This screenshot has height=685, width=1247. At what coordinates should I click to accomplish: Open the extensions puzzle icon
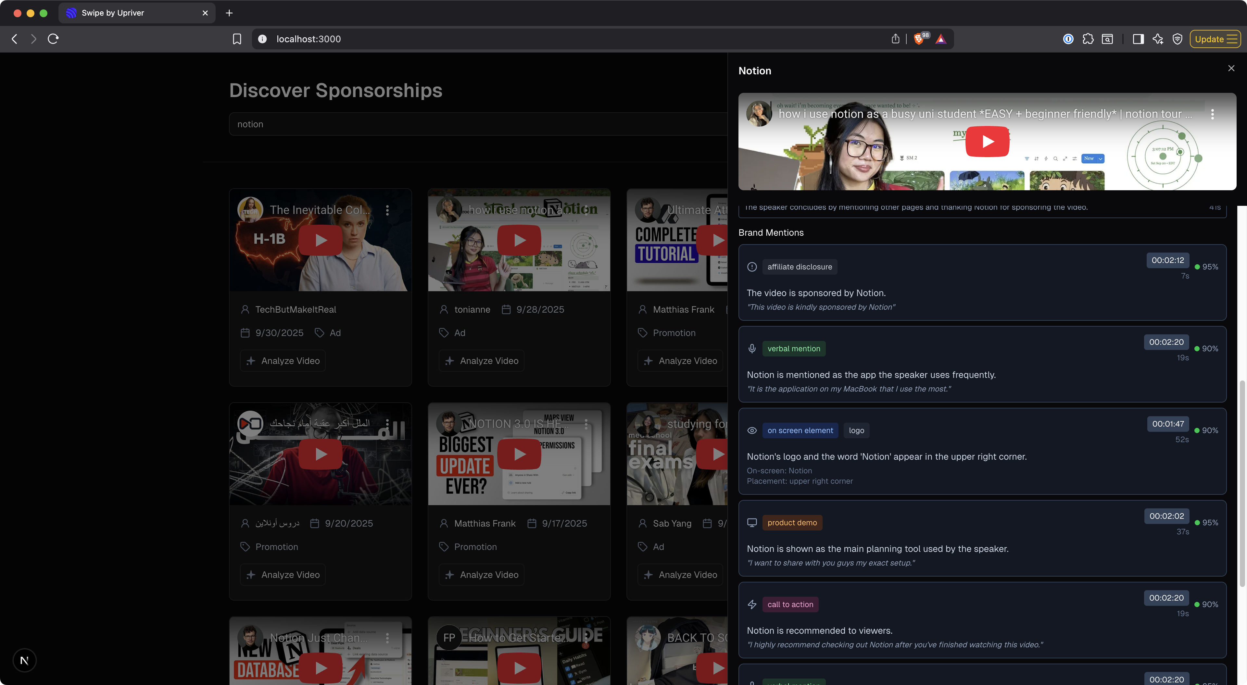click(x=1088, y=39)
